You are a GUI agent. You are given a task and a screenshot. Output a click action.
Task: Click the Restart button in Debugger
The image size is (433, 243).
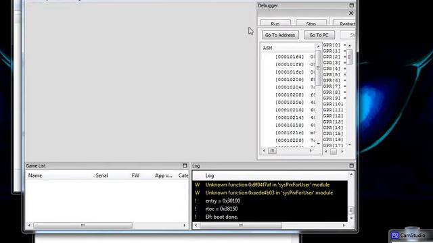pyautogui.click(x=344, y=23)
